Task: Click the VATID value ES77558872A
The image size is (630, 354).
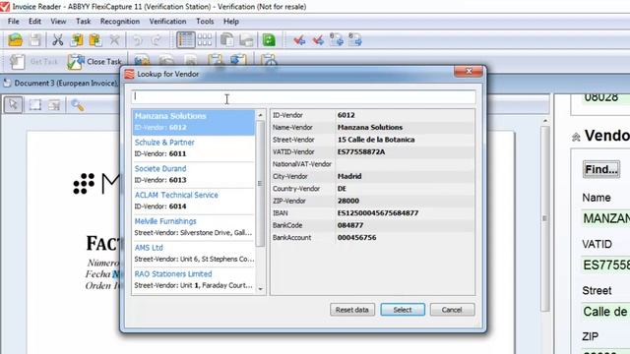Action: click(361, 152)
